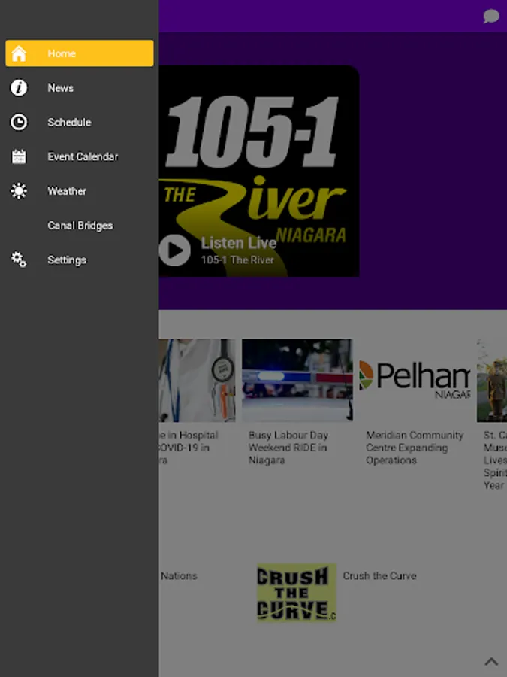
Task: Open the Crush the Curve image
Action: tap(297, 592)
